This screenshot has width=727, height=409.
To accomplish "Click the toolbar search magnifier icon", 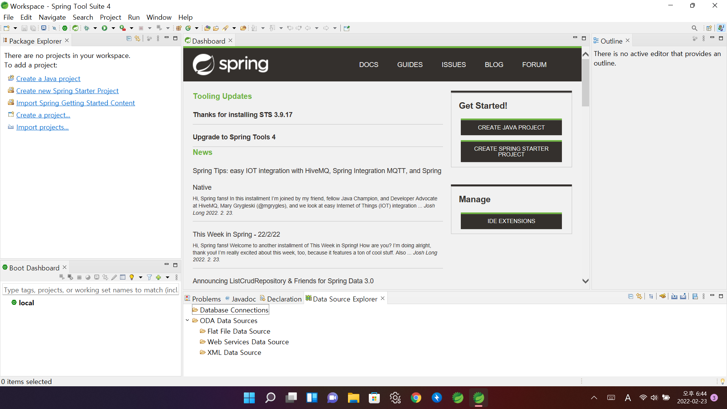I will (x=694, y=28).
